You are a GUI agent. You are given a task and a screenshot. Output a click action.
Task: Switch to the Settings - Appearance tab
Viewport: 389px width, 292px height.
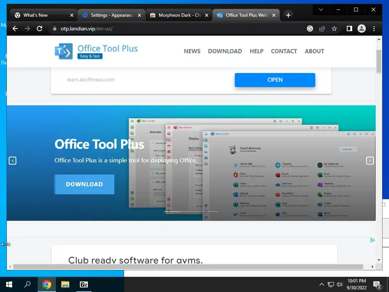point(111,15)
